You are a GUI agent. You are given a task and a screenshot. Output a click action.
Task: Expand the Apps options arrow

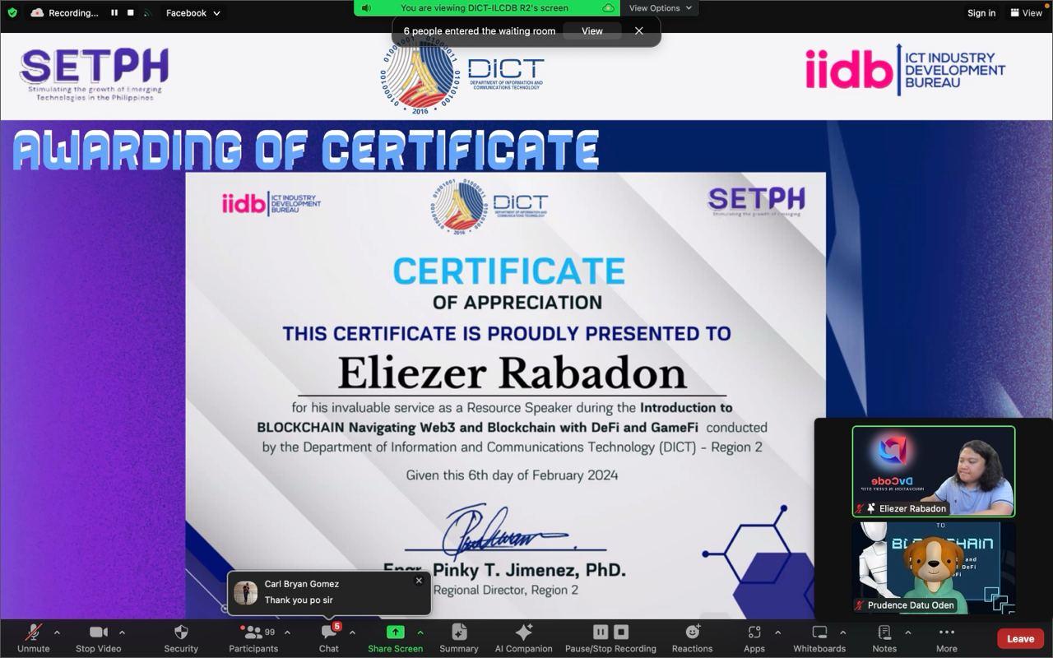[x=777, y=633]
